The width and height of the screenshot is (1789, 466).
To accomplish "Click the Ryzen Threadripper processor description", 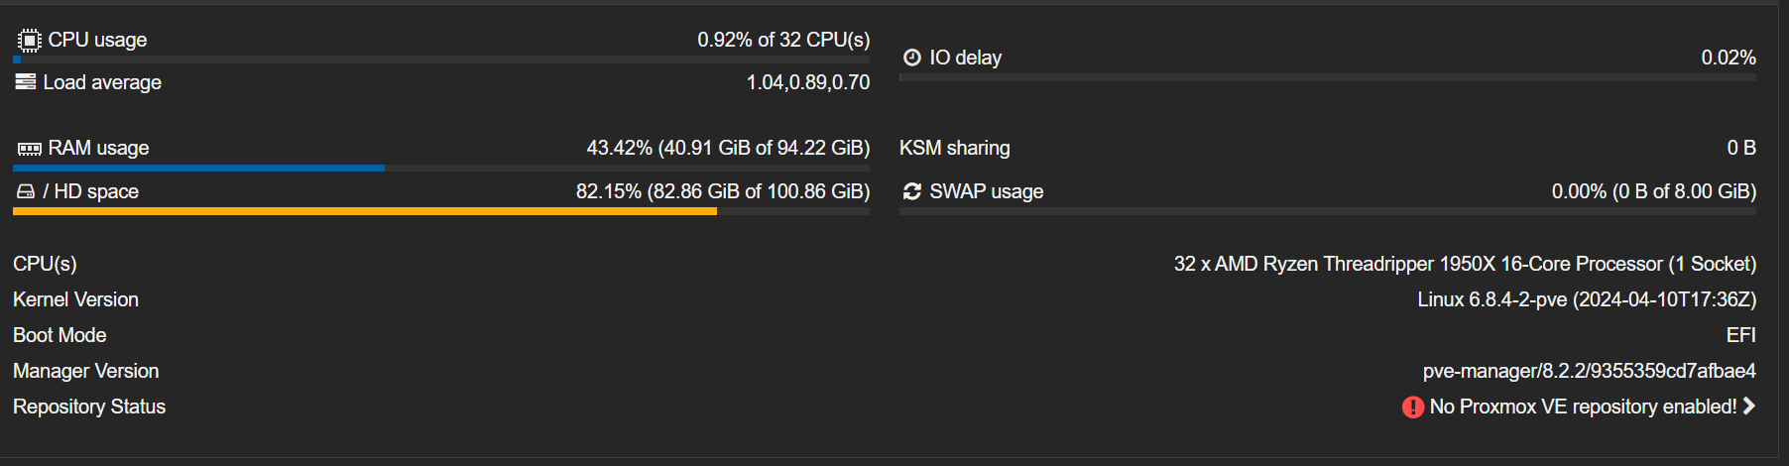I will coord(1465,264).
